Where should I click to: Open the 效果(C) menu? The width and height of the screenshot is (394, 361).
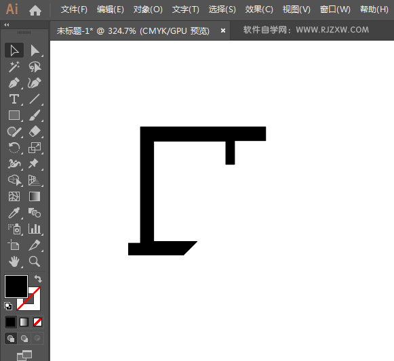point(259,9)
